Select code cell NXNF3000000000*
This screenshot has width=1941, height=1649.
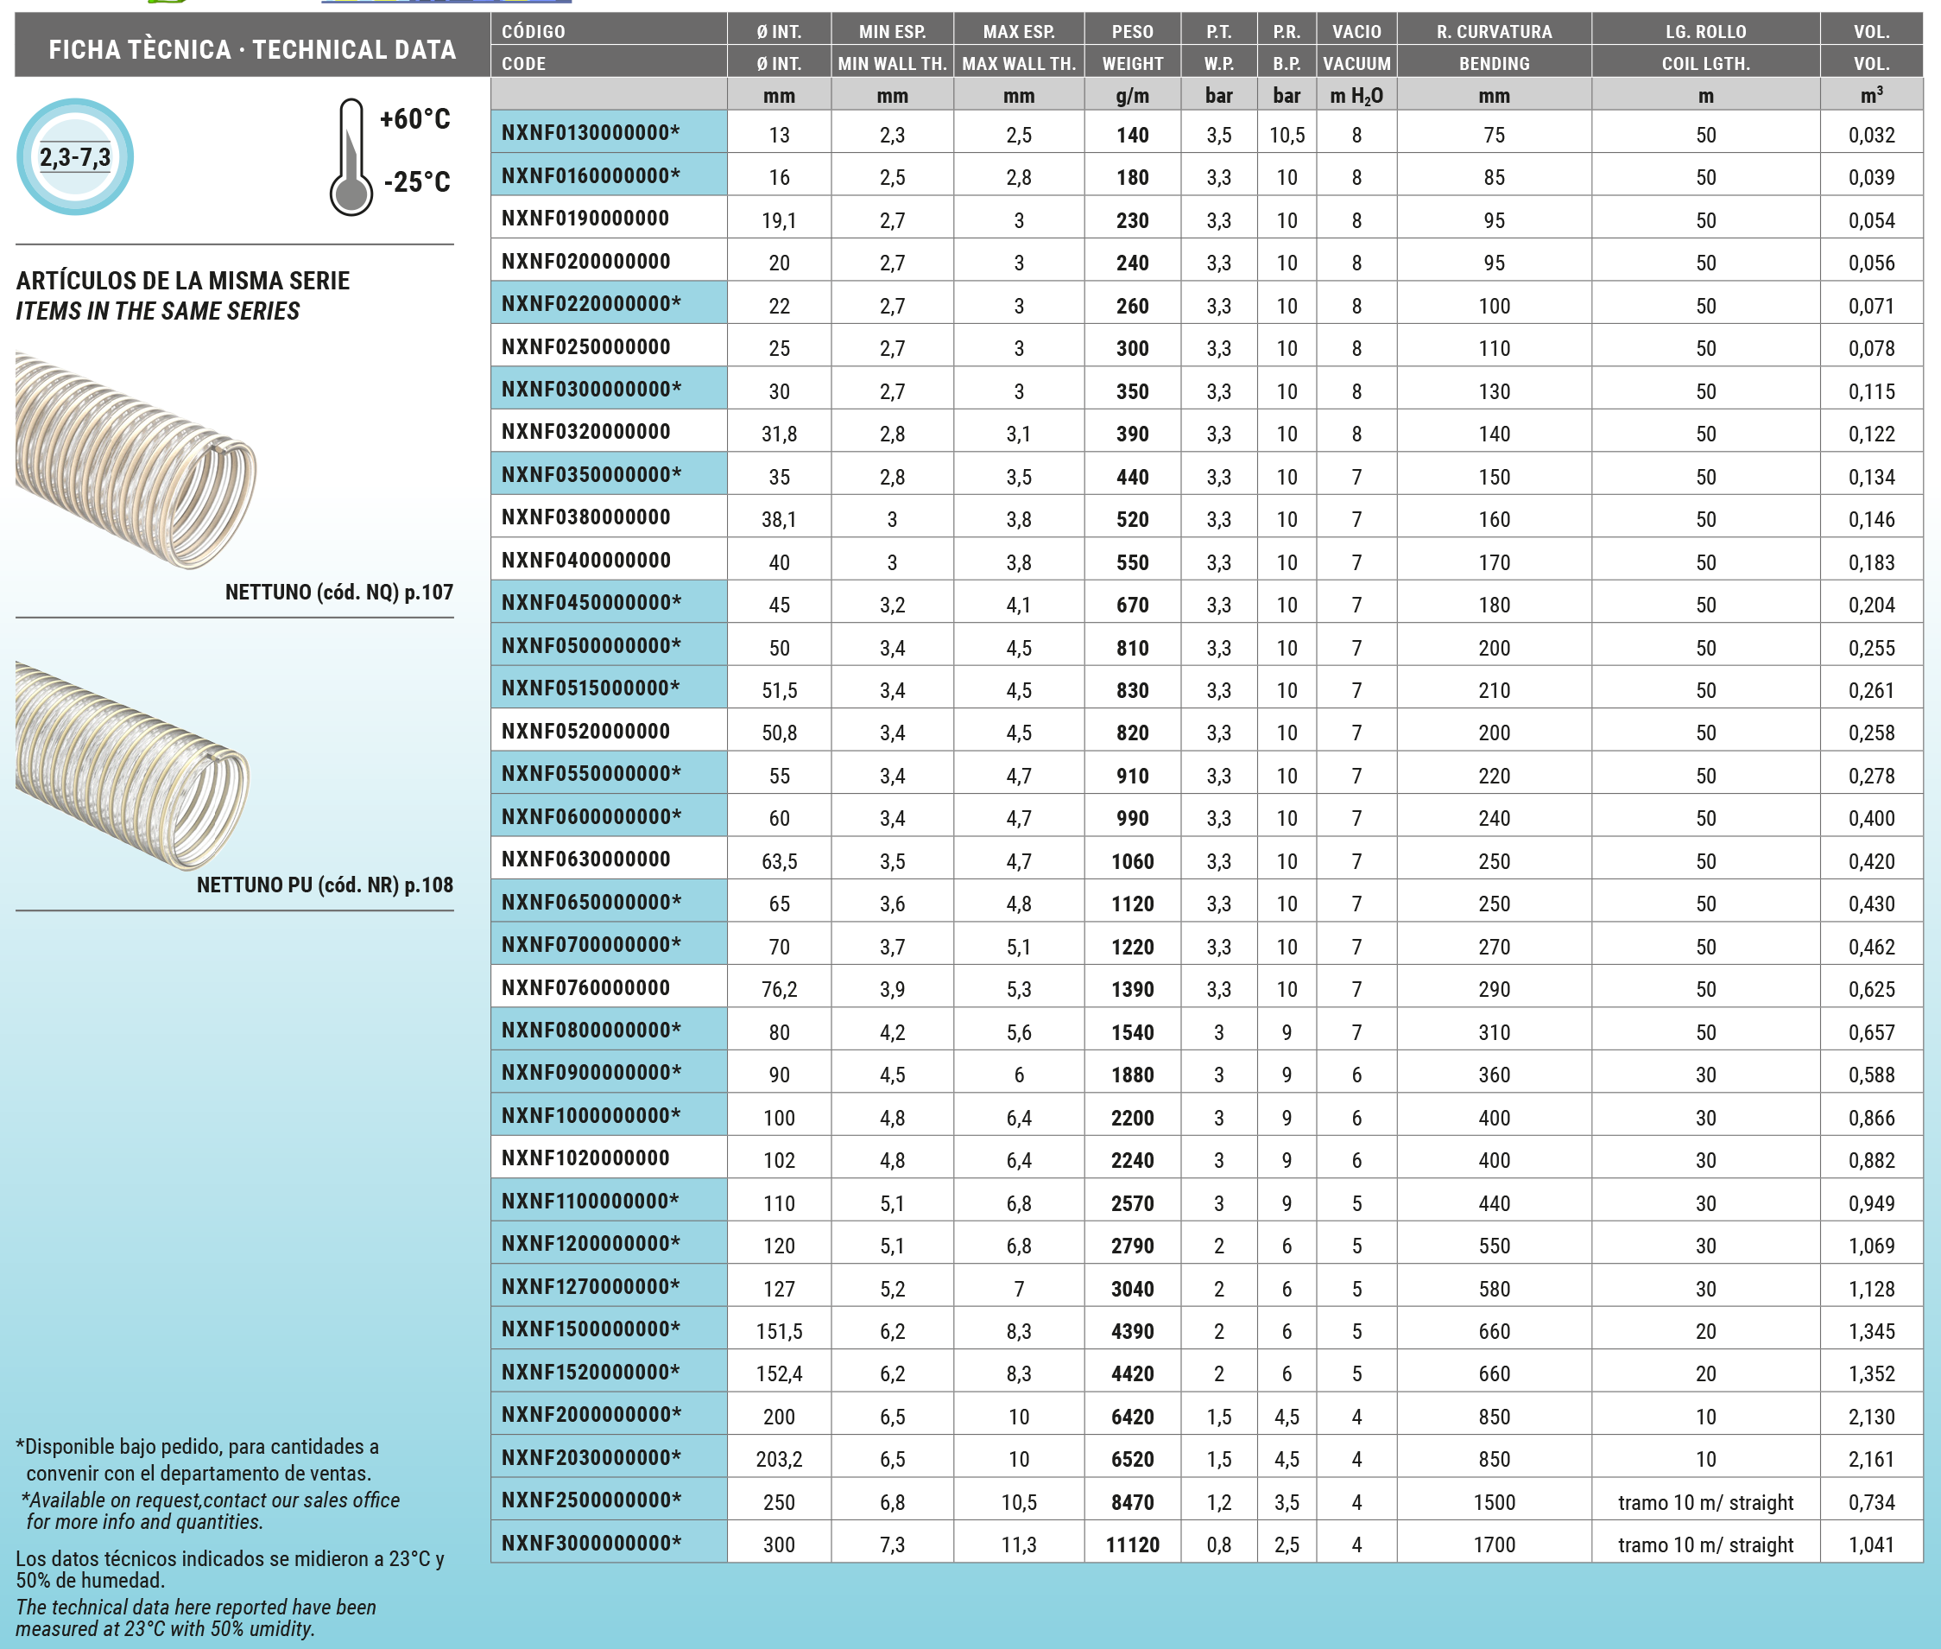coord(609,1543)
